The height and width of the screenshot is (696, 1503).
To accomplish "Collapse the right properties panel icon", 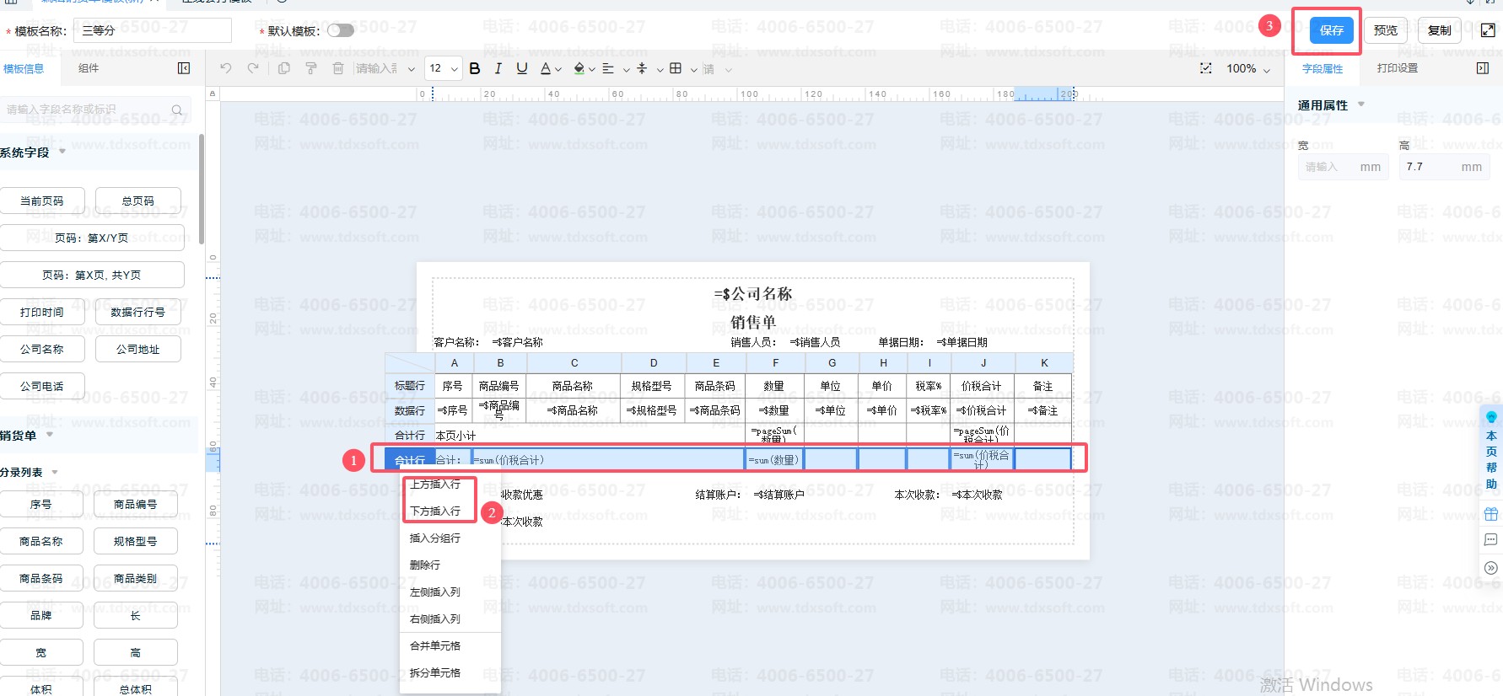I will click(x=1483, y=68).
